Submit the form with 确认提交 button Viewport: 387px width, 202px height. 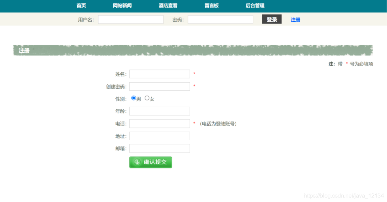151,162
